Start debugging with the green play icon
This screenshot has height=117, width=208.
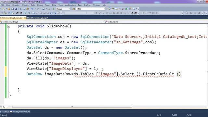(53, 9)
